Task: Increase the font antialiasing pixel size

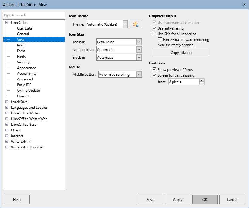Action: pyautogui.click(x=201, y=80)
